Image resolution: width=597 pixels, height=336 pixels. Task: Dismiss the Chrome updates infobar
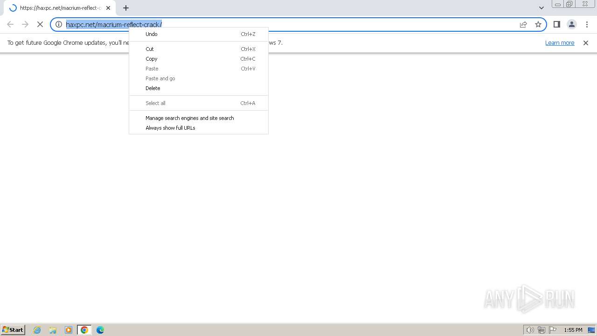(x=586, y=43)
